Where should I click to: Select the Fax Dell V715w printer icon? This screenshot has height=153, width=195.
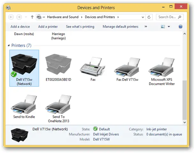127,67
